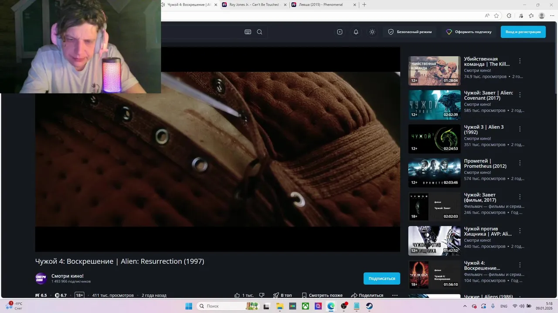The height and width of the screenshot is (313, 558).
Task: Open File Explorer from taskbar
Action: (x=279, y=306)
